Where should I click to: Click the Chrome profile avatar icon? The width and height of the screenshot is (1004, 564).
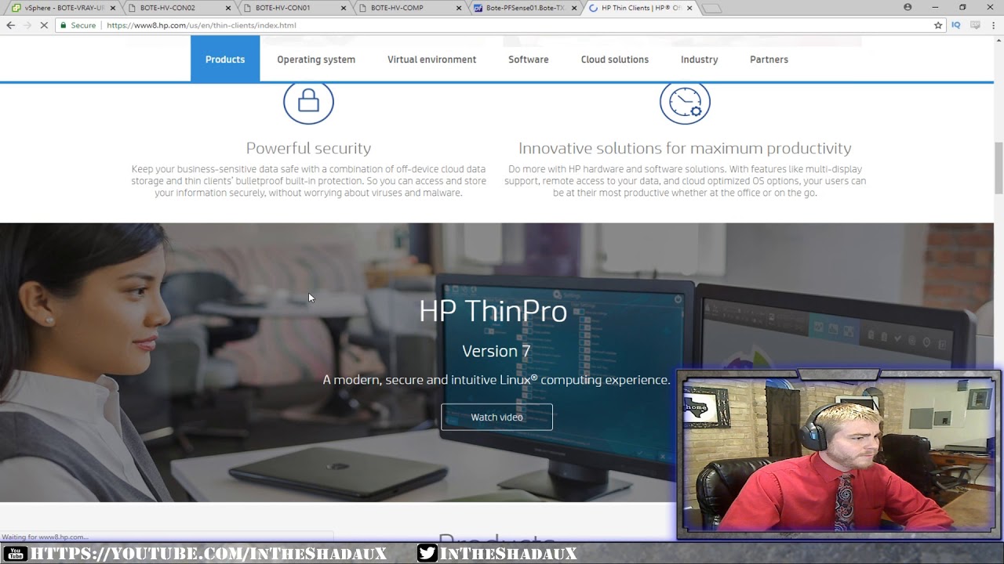(x=908, y=7)
